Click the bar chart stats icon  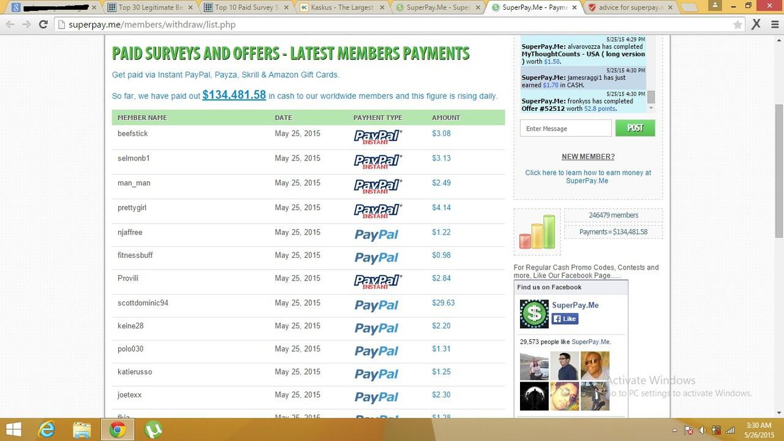[x=537, y=232]
